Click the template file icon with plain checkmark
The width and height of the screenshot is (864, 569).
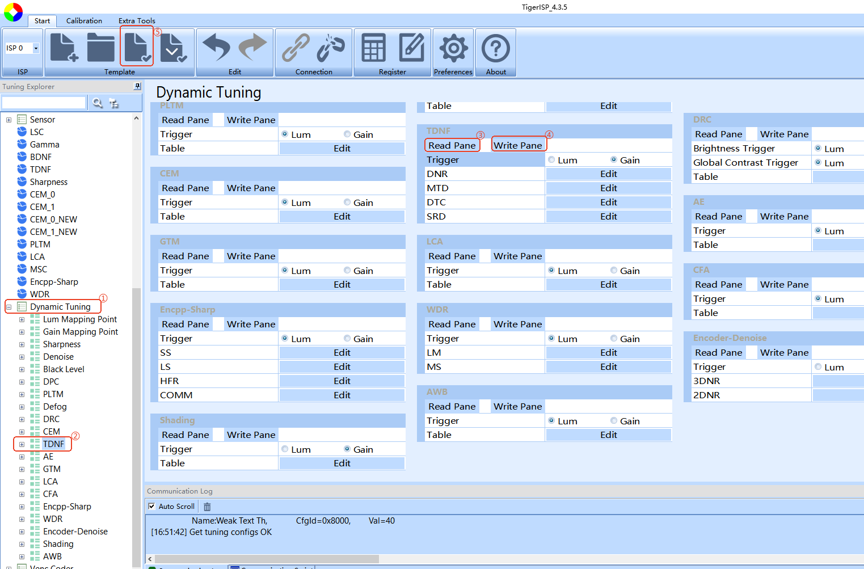(137, 47)
